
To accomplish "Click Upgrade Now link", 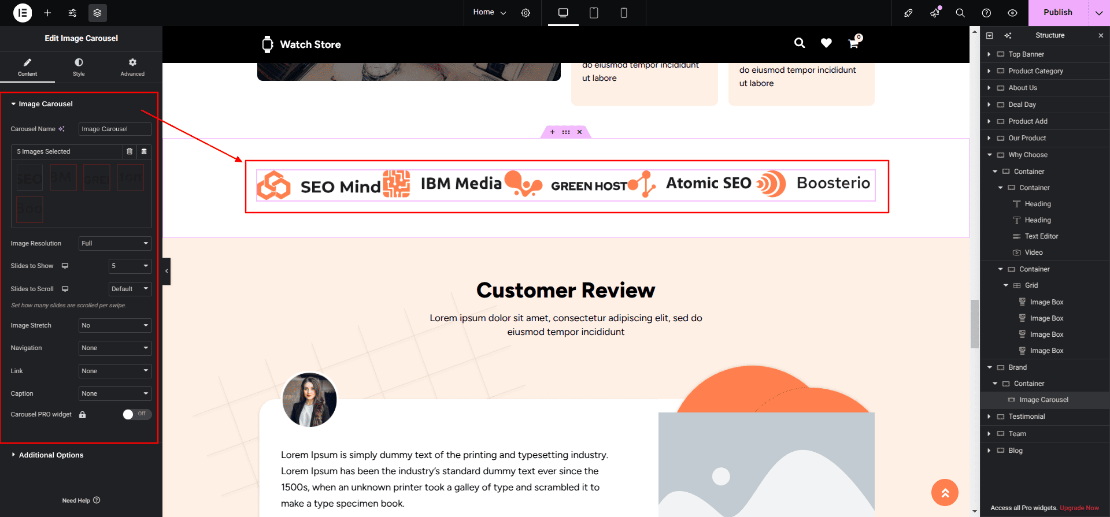I will [x=1079, y=508].
